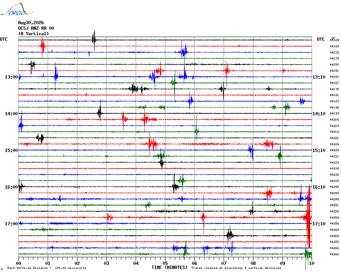The width and height of the screenshot is (341, 273).
Task: Click minute label "02" on time axis
Action: [77, 263]
